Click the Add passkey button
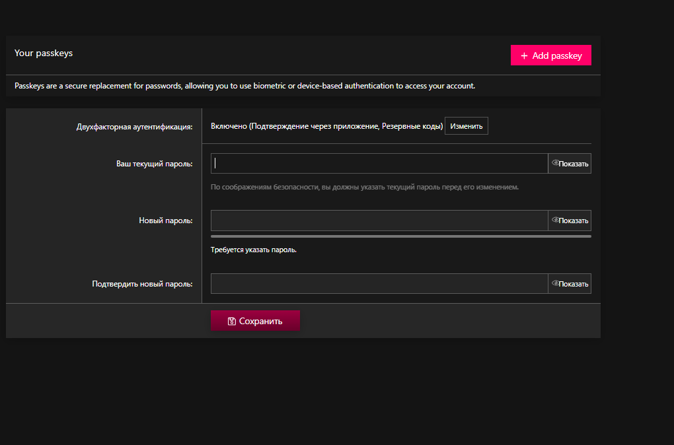 tap(550, 55)
